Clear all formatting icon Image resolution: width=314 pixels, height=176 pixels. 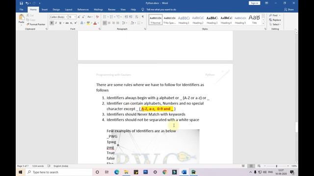(97, 17)
